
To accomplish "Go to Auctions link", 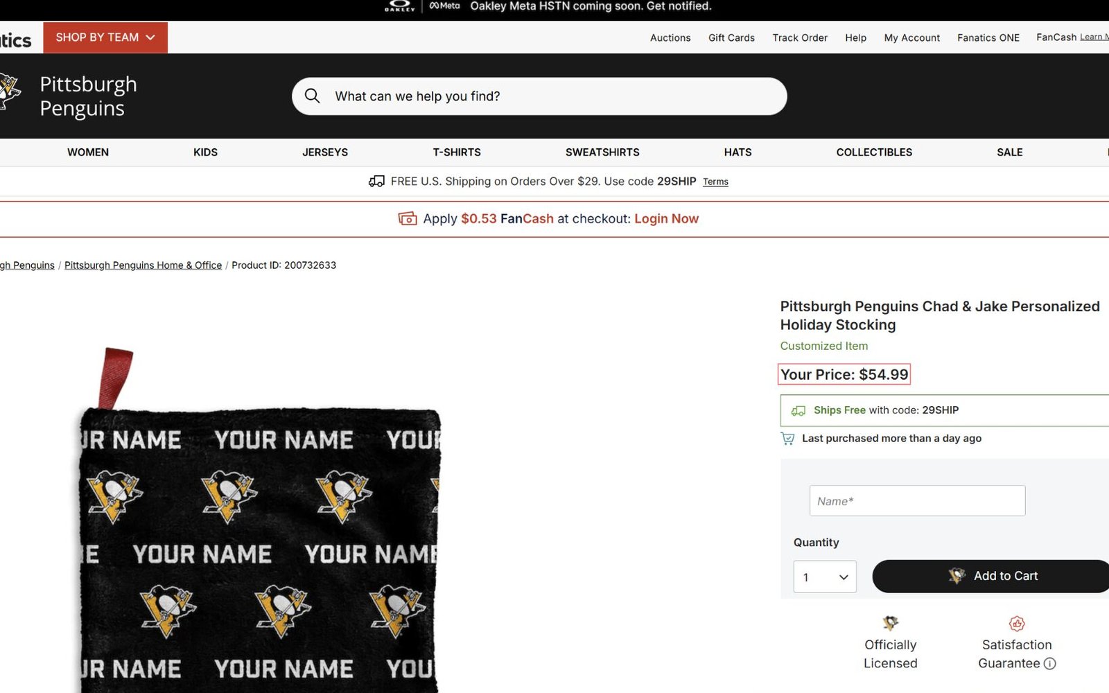I will 670,37.
